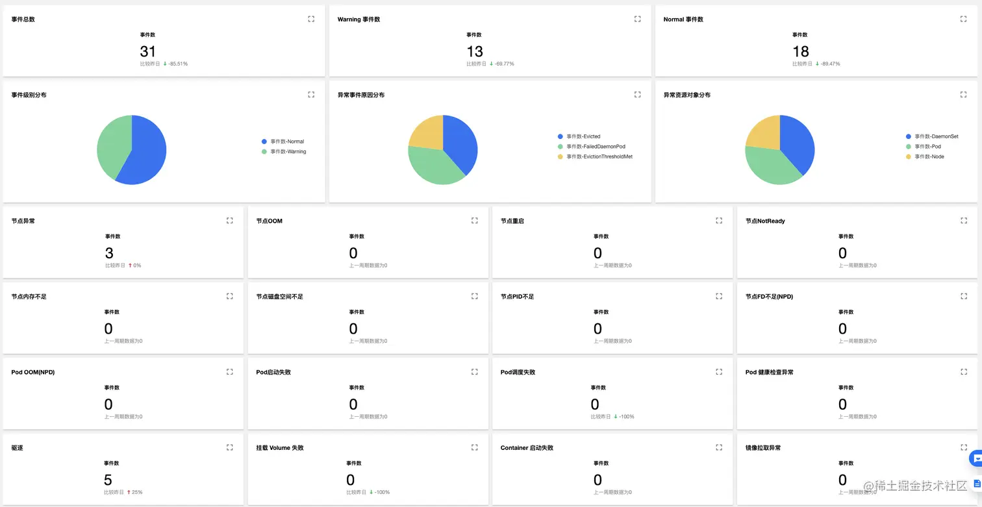Click the 节点异常 count value 3

tap(109, 253)
